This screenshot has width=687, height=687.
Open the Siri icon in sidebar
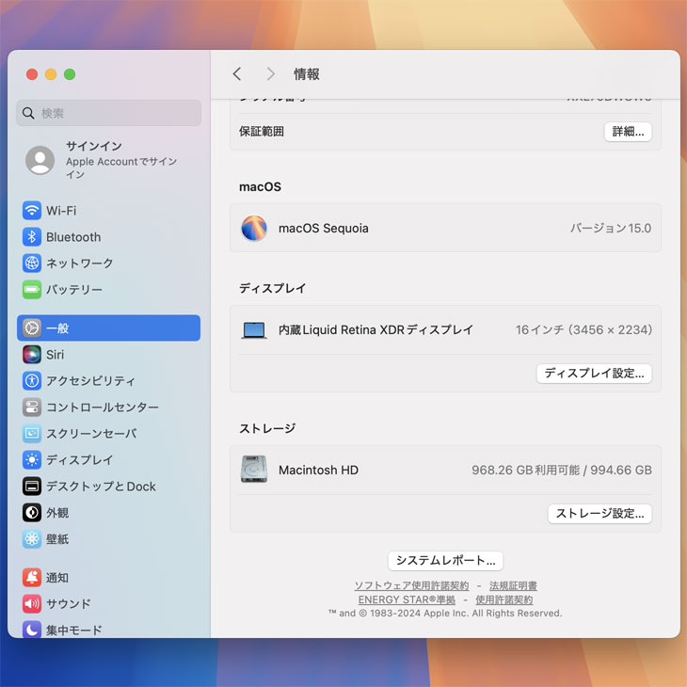(32, 355)
